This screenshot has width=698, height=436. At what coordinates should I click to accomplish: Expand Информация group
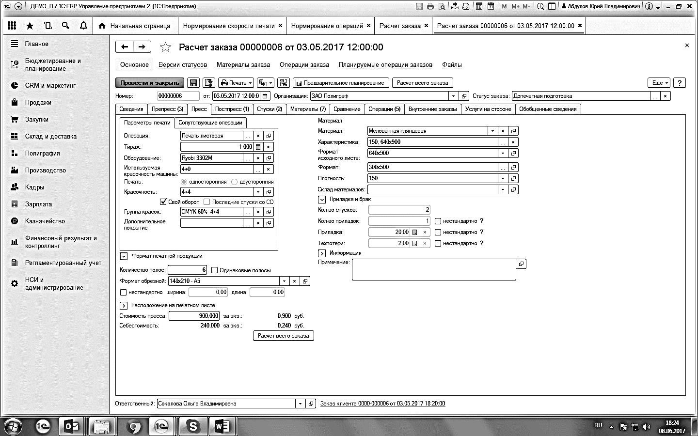(322, 253)
